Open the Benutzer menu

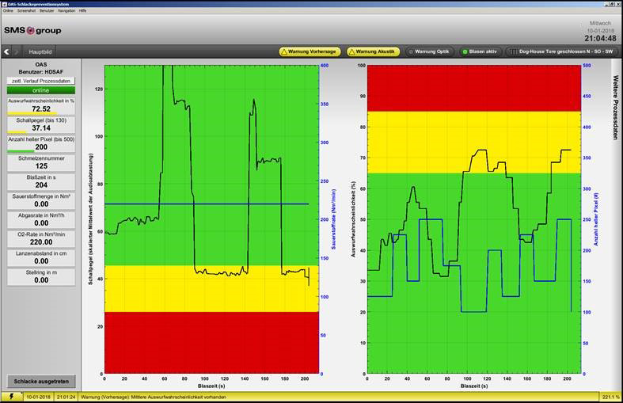[x=47, y=11]
